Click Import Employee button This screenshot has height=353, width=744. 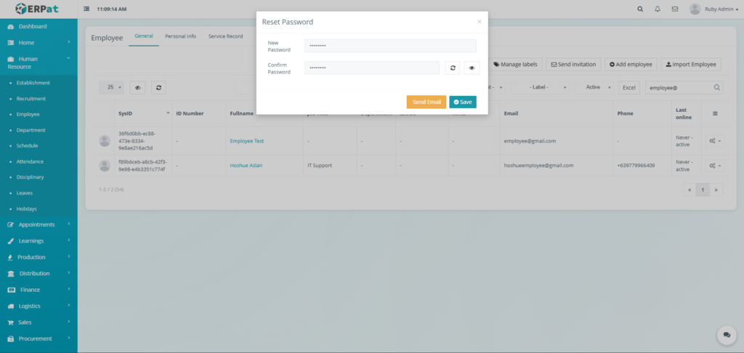pos(691,65)
